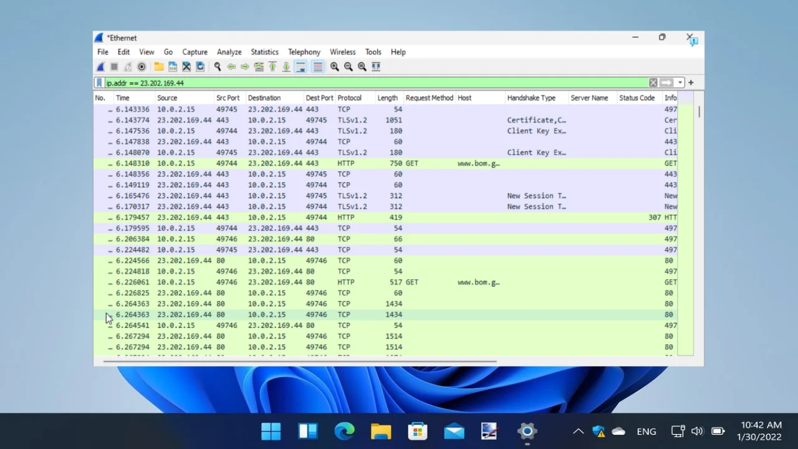798x449 pixels.
Task: Go forward in packet history
Action: 245,67
